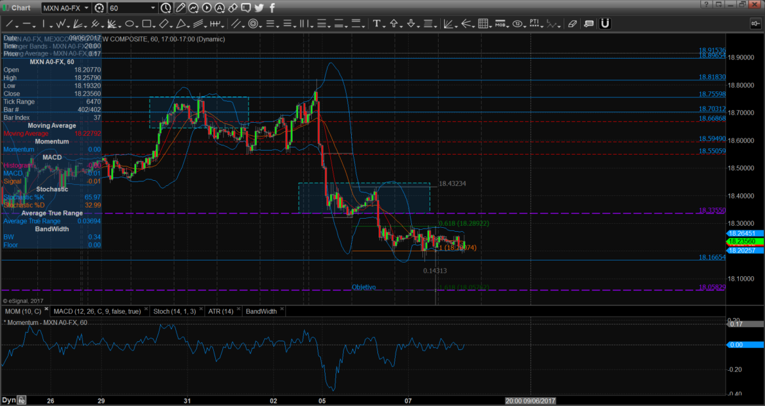
Task: Click the 18.20257 lower band price label
Action: coord(745,250)
